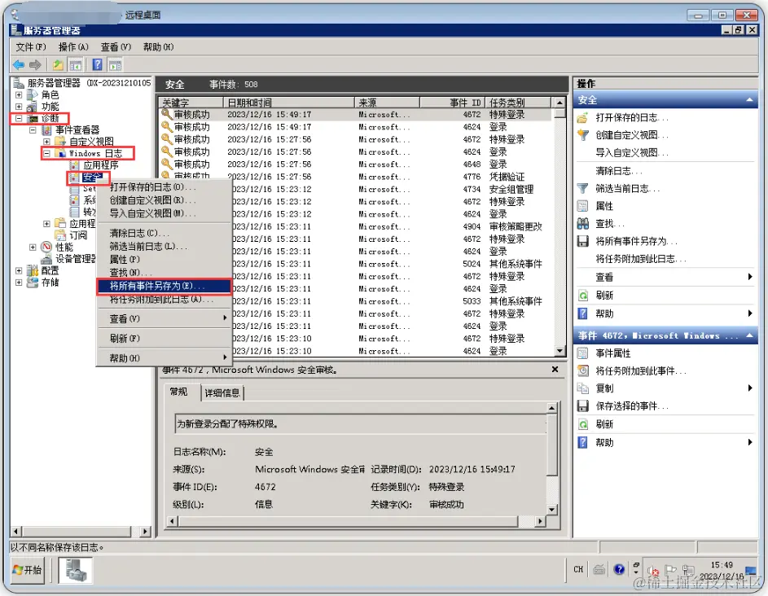Click the help icon in system tray
Viewport: 768px width, 596px height.
coord(619,569)
